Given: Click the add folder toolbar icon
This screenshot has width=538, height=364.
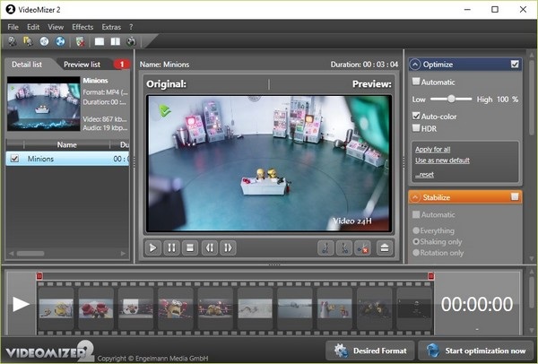Looking at the screenshot, I should click(x=28, y=41).
